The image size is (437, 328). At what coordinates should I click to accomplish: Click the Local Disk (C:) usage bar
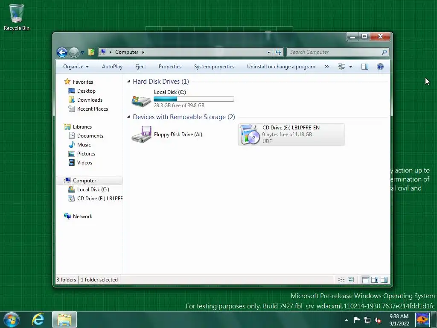coord(194,99)
